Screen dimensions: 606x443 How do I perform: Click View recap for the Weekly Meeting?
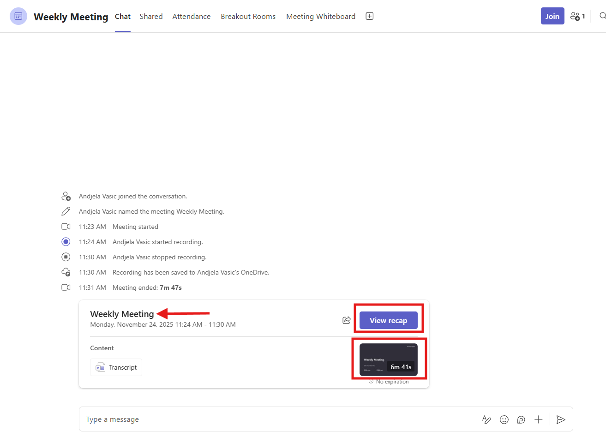388,320
